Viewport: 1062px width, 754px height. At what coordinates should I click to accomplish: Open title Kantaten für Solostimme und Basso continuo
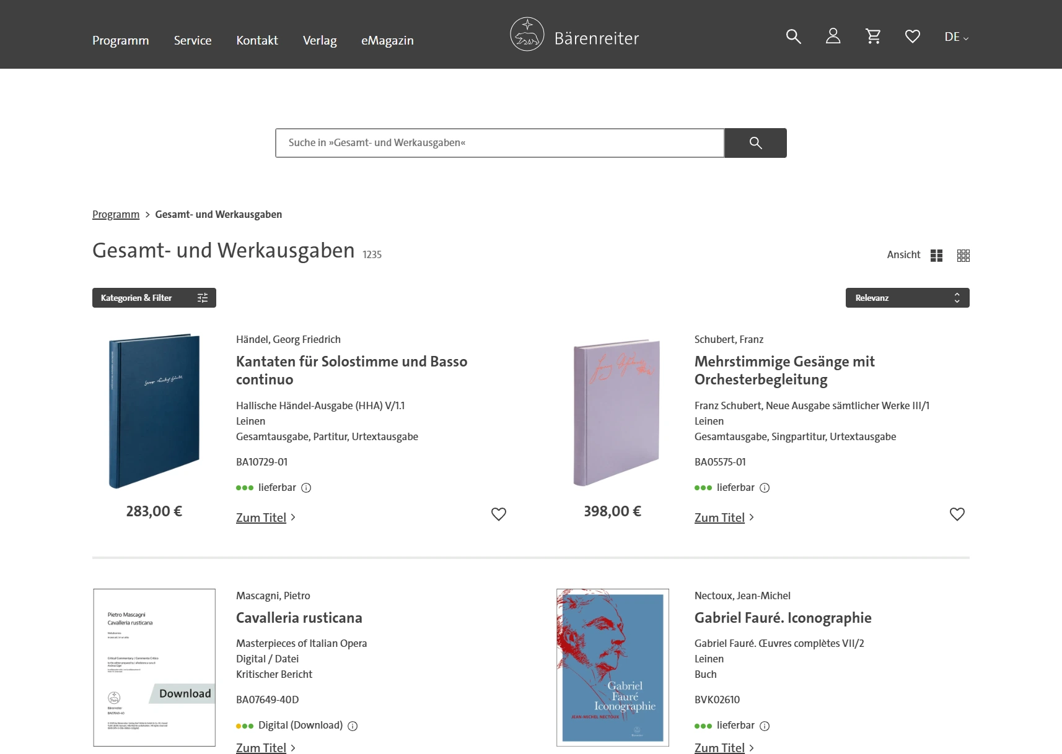click(x=352, y=370)
